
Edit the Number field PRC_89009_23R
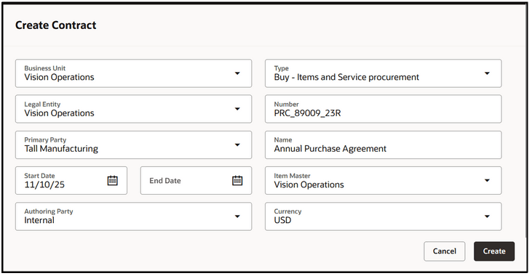pyautogui.click(x=383, y=109)
